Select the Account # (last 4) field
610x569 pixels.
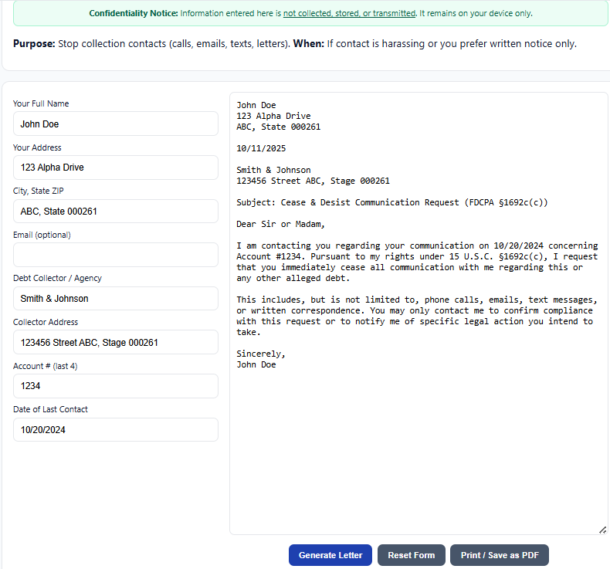[x=115, y=386]
